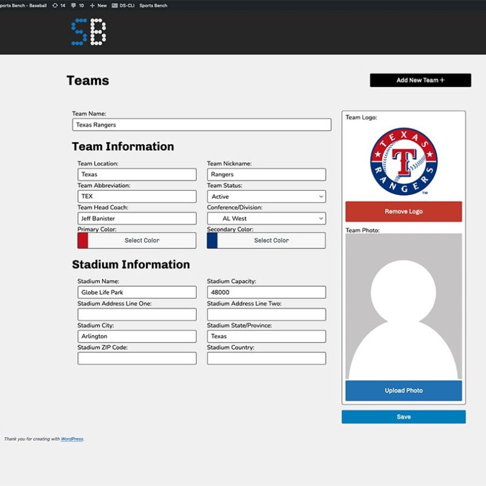Open the DS-CLI admin bar item
This screenshot has width=486, height=486.
(x=123, y=5)
